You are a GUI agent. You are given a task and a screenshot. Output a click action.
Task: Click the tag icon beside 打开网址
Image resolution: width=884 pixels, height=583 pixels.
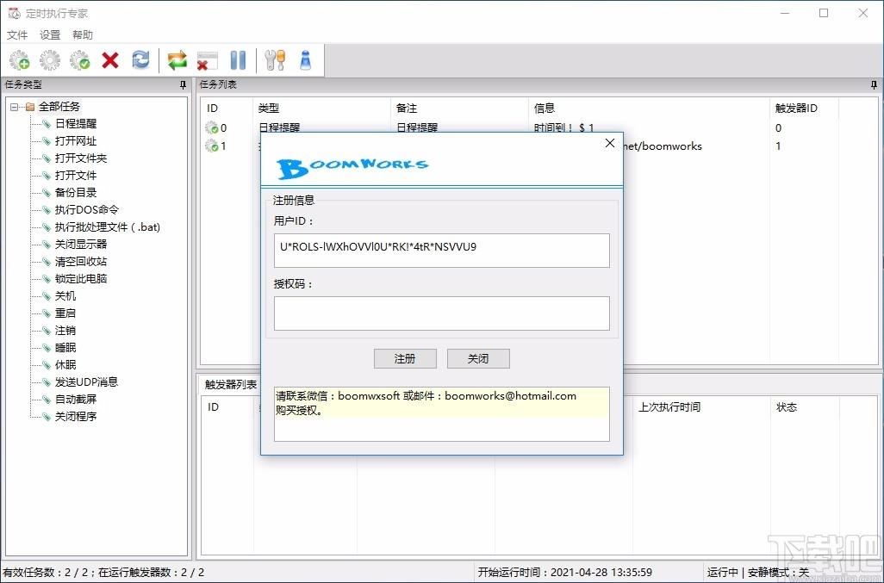pyautogui.click(x=47, y=141)
